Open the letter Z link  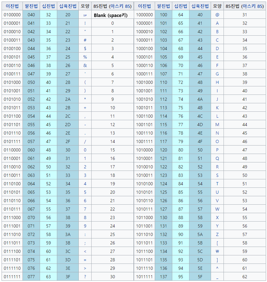click(x=217, y=234)
